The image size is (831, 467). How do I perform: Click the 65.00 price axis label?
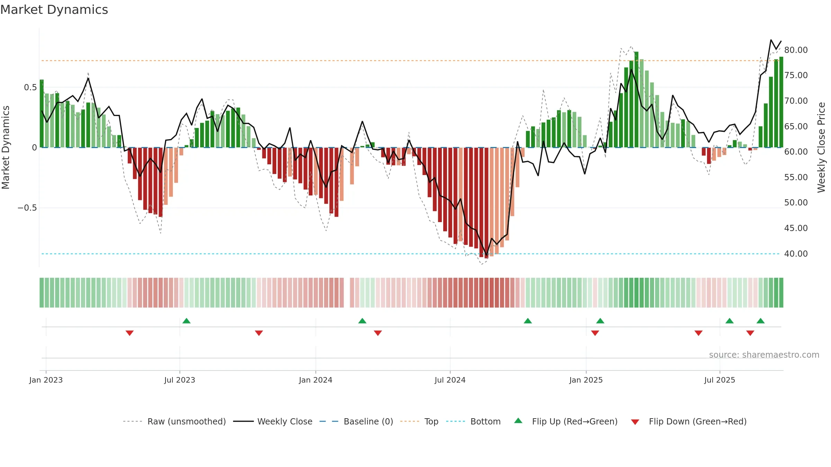[x=796, y=126]
